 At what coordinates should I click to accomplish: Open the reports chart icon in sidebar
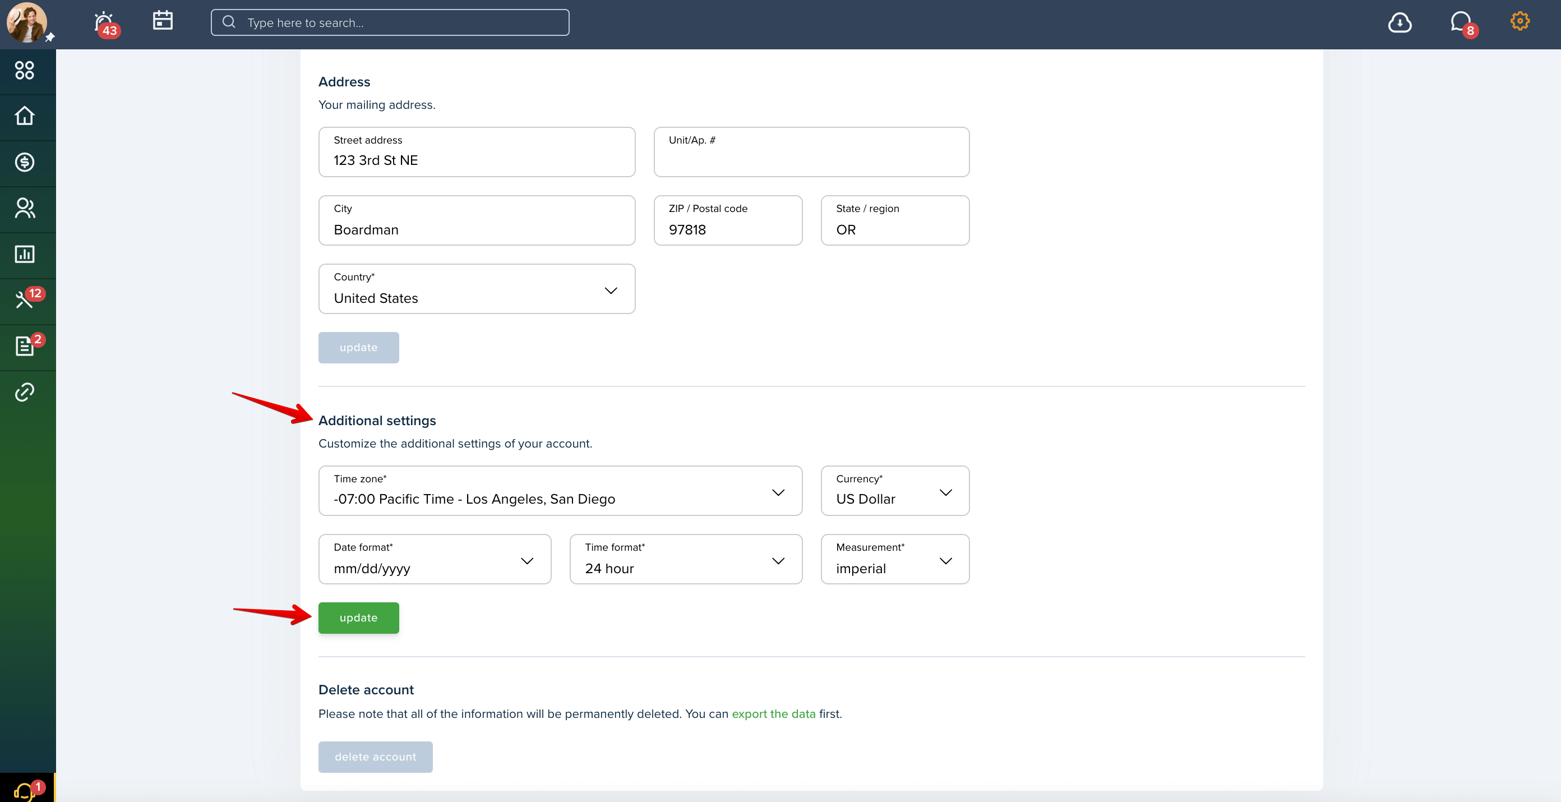25,254
